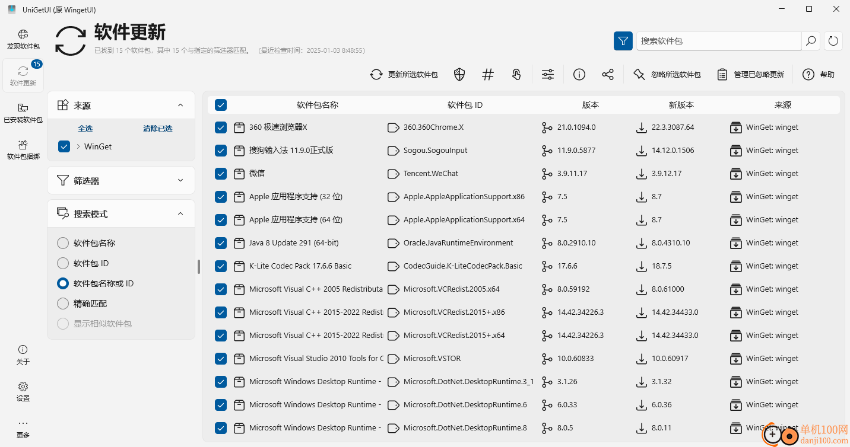Select the 精确匹配 radio button
Screen dimensions: 850x447
(63, 304)
